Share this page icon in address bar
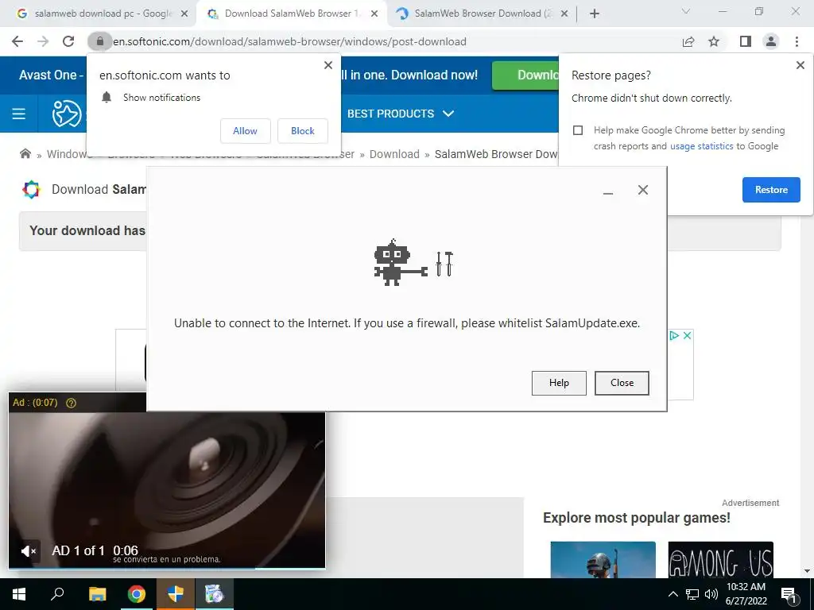 pos(688,41)
